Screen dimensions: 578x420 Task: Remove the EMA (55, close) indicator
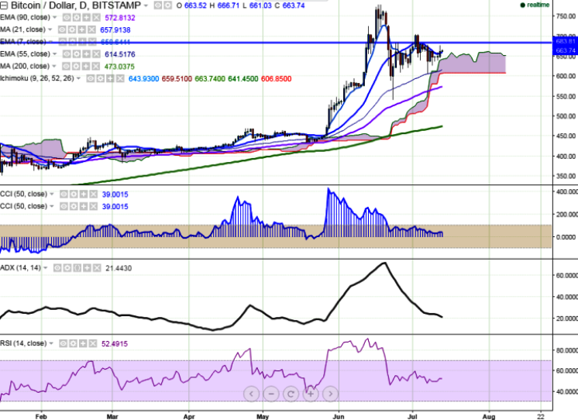[x=96, y=54]
